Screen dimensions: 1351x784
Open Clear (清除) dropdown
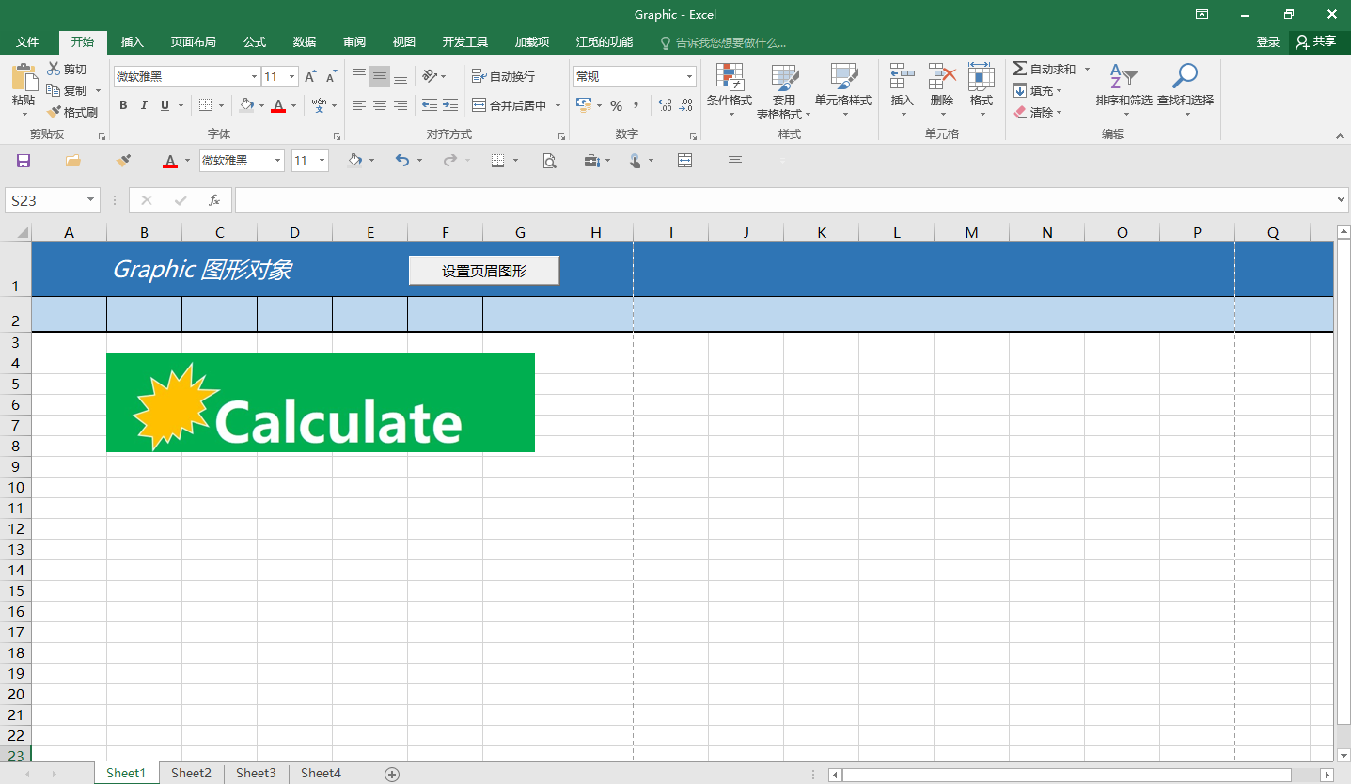1038,112
